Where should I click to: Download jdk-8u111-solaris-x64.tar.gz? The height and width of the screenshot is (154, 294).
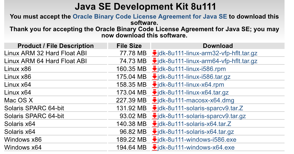196,132
